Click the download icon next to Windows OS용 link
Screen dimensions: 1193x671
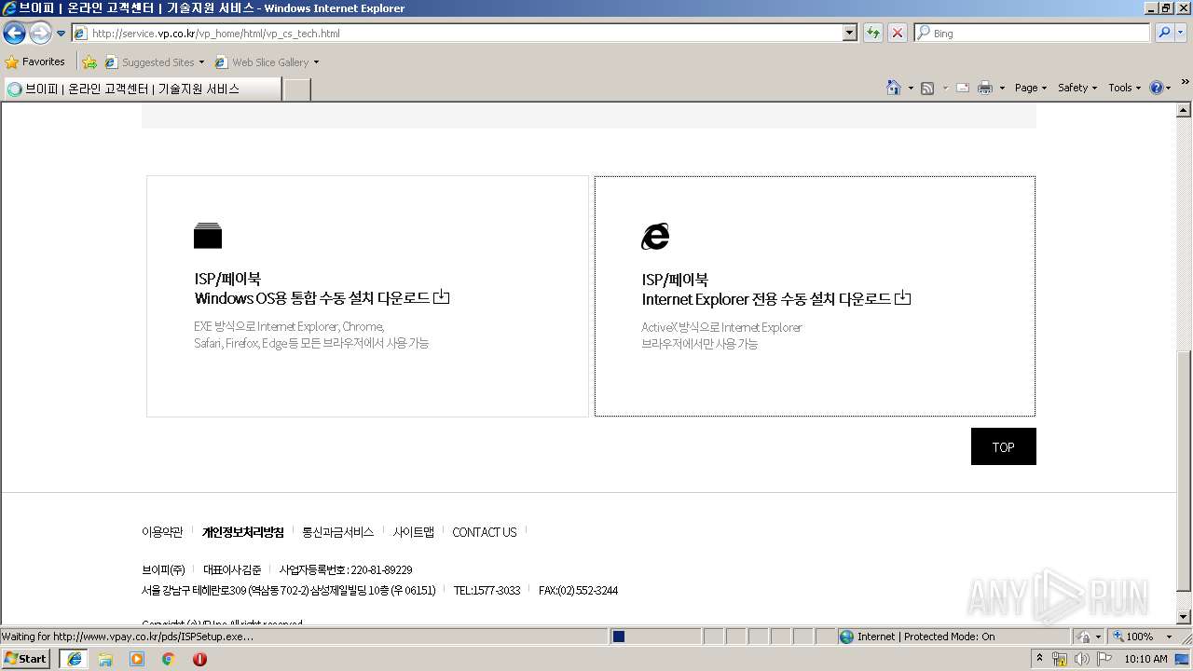[442, 297]
